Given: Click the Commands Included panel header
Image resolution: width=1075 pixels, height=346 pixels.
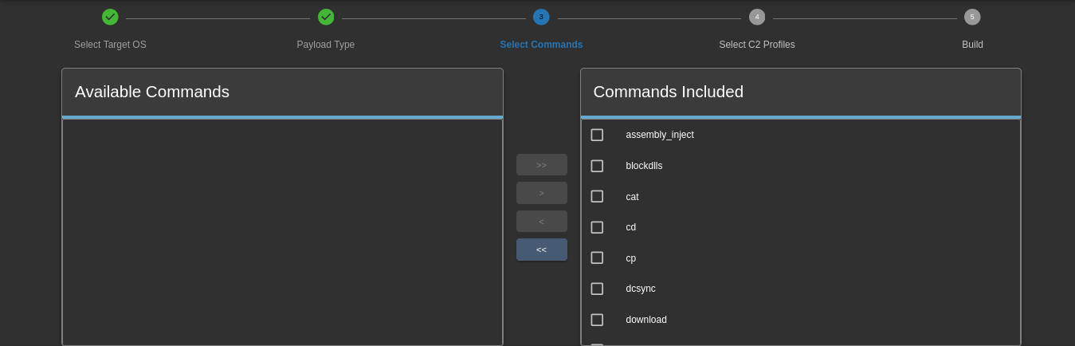Looking at the screenshot, I should (x=801, y=92).
